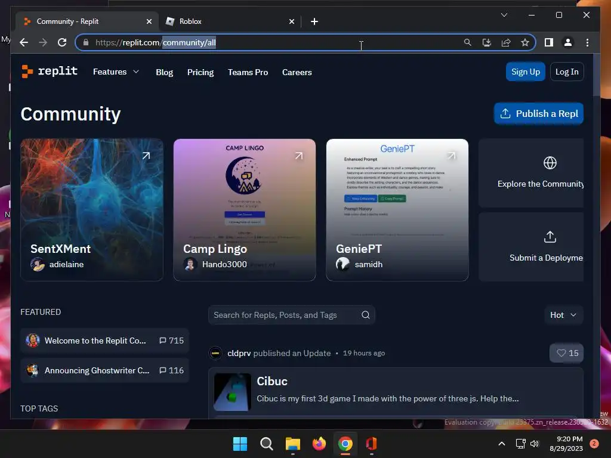Image resolution: width=611 pixels, height=458 pixels.
Task: Close the Roblox tab
Action: click(291, 21)
